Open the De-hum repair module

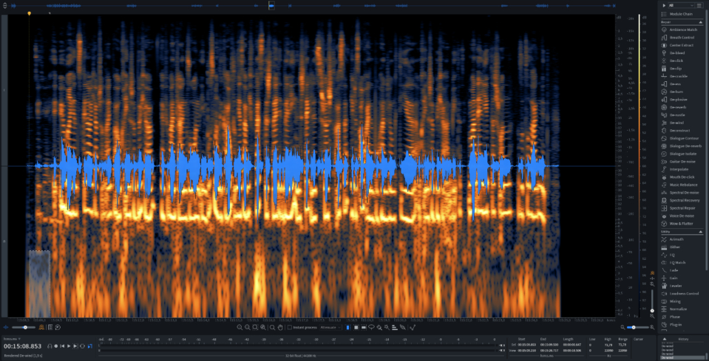676,91
